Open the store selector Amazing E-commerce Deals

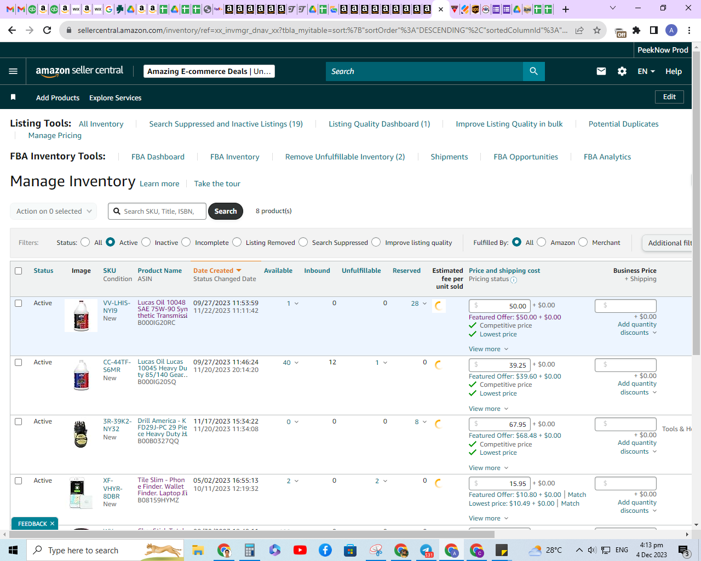click(209, 71)
